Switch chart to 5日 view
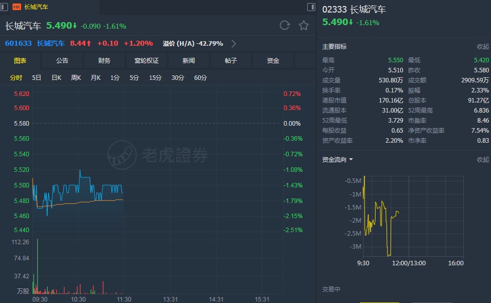 pos(37,78)
